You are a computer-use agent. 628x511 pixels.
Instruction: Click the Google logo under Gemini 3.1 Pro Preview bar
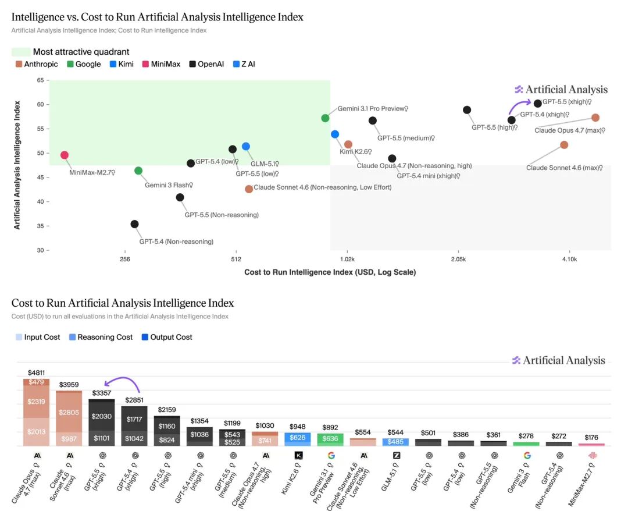[x=331, y=455]
